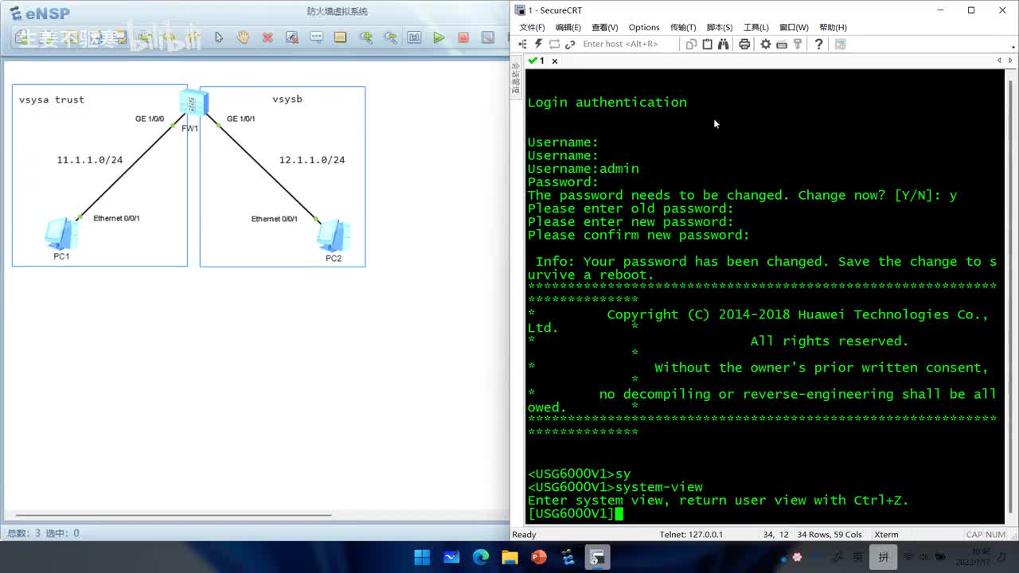1019x573 pixels.
Task: Click the Copy icon in SecureCRT toolbar
Action: click(x=691, y=44)
